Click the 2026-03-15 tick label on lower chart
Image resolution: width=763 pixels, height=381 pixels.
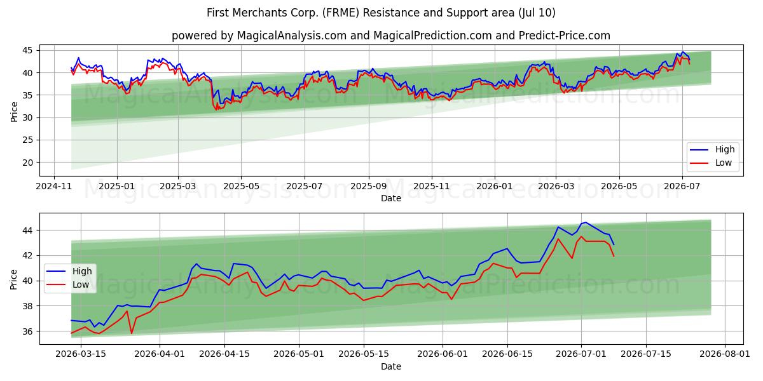tap(80, 354)
